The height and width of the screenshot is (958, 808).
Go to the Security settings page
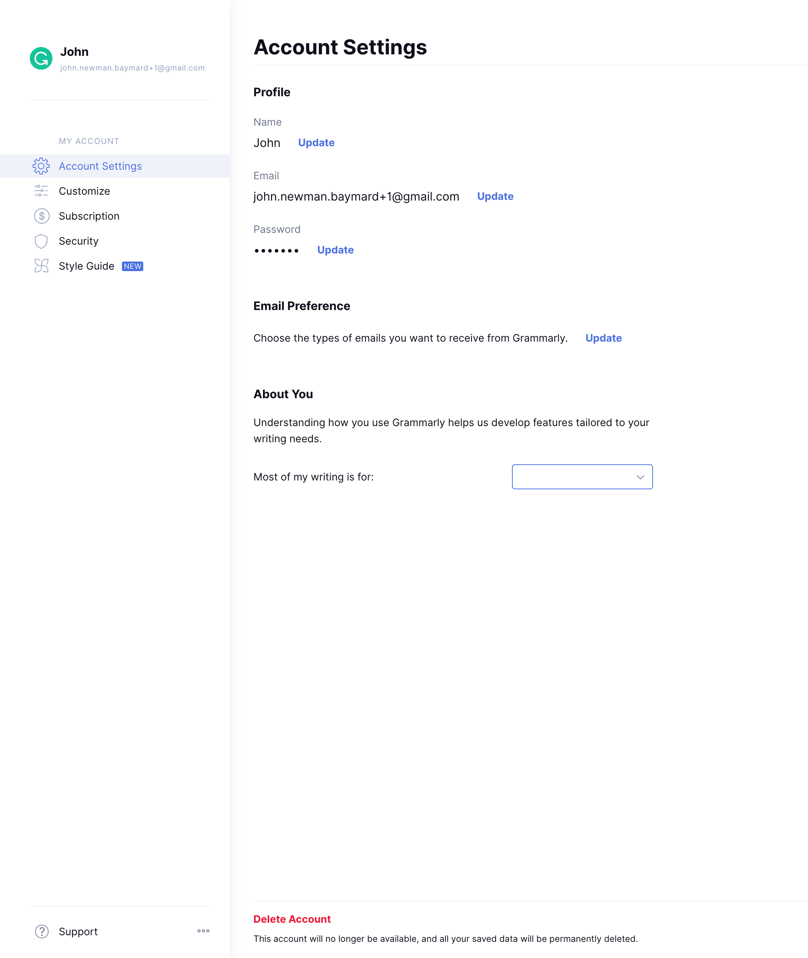[x=78, y=241]
